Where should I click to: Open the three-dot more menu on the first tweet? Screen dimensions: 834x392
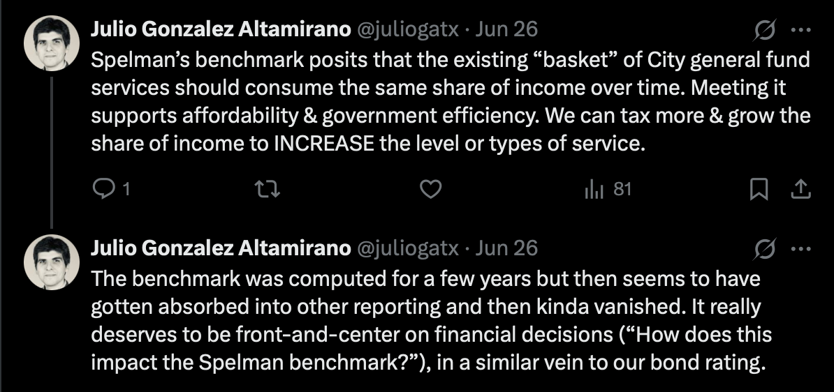point(800,30)
